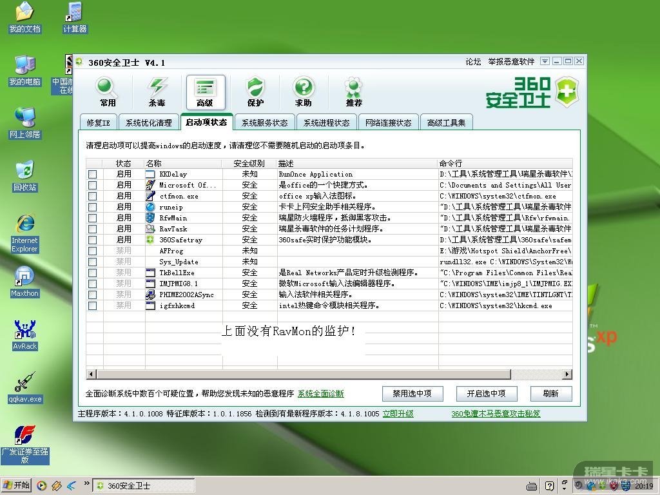Open the 360免遭木马恶意攻击秘笈 link
660x495 pixels.
496,414
